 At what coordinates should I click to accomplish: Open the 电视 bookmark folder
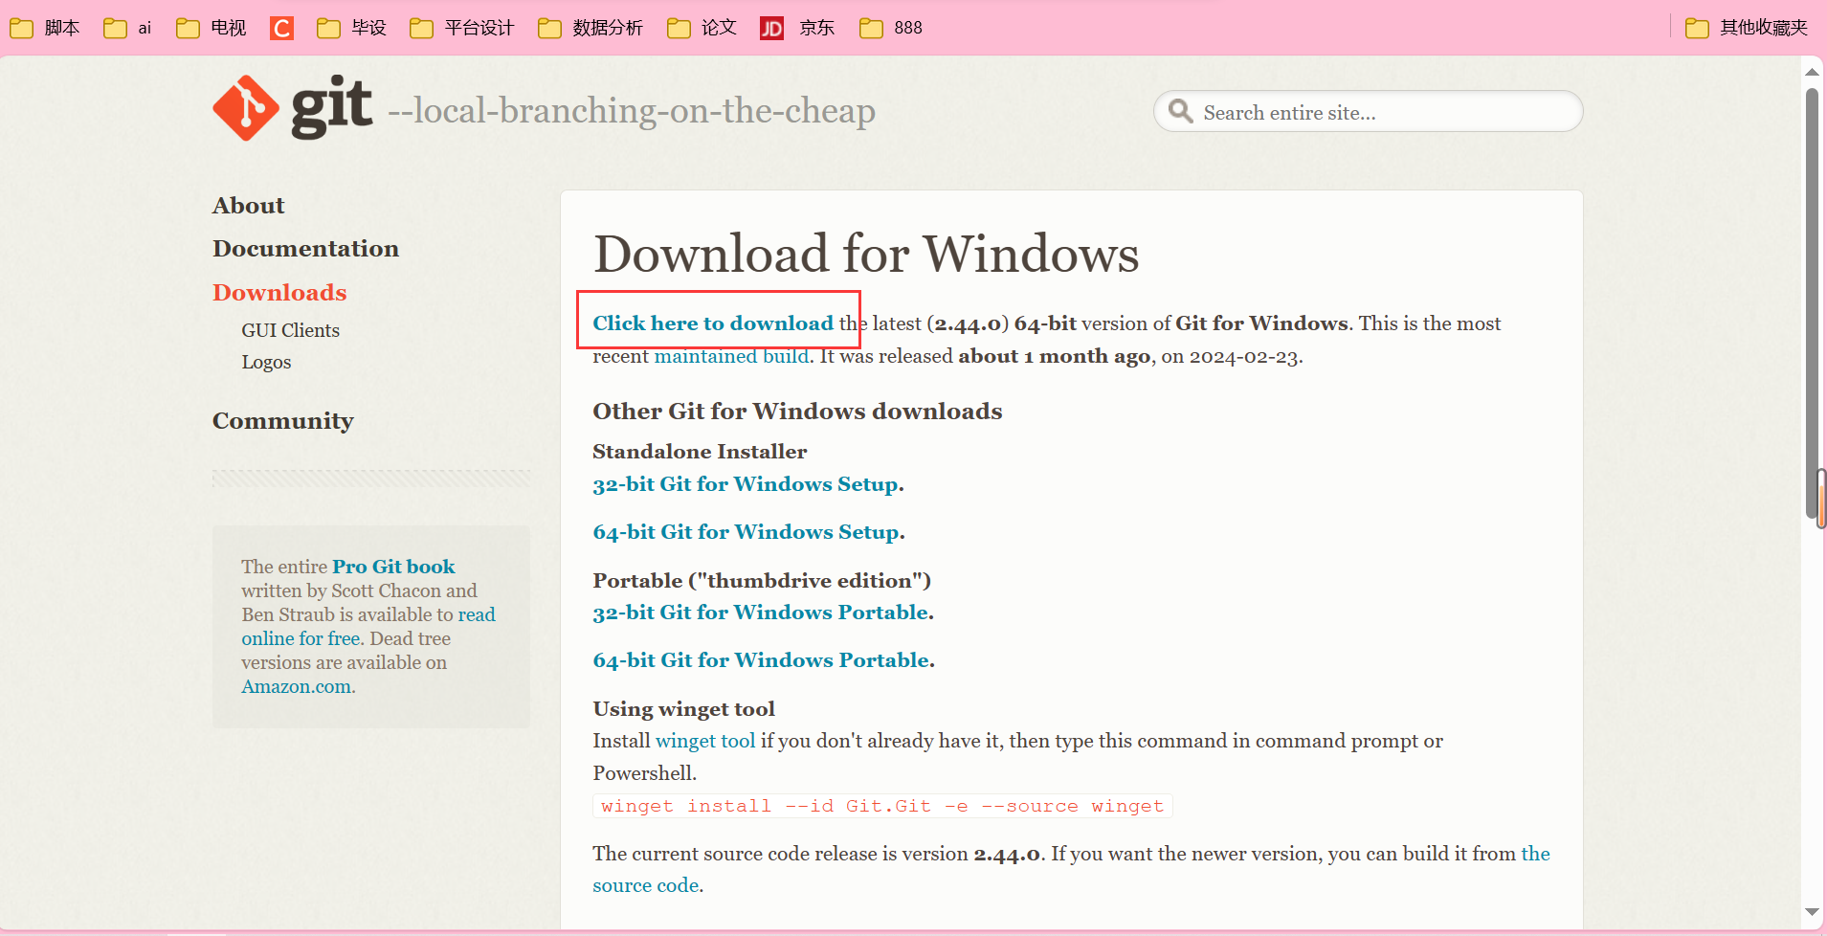[212, 28]
